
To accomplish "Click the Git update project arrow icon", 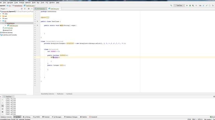I will (x=204, y=6).
